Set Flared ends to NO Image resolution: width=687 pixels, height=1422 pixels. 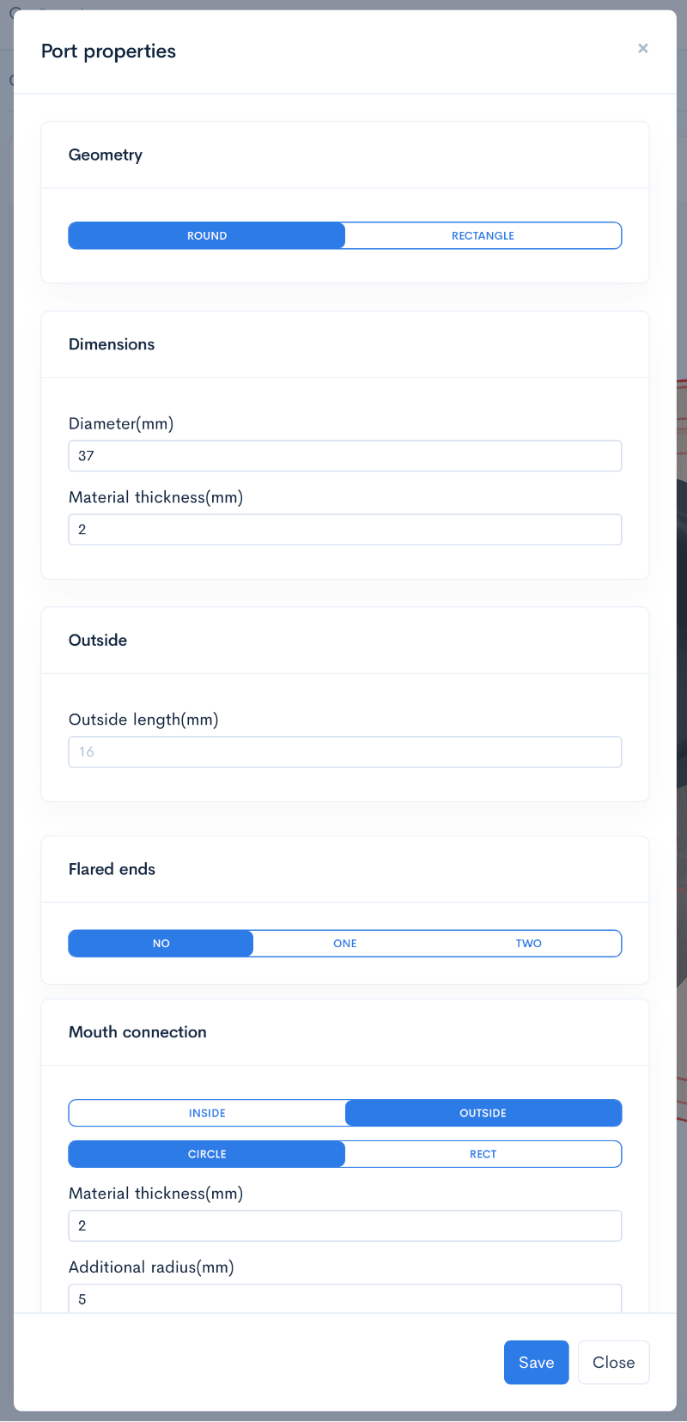pos(161,944)
